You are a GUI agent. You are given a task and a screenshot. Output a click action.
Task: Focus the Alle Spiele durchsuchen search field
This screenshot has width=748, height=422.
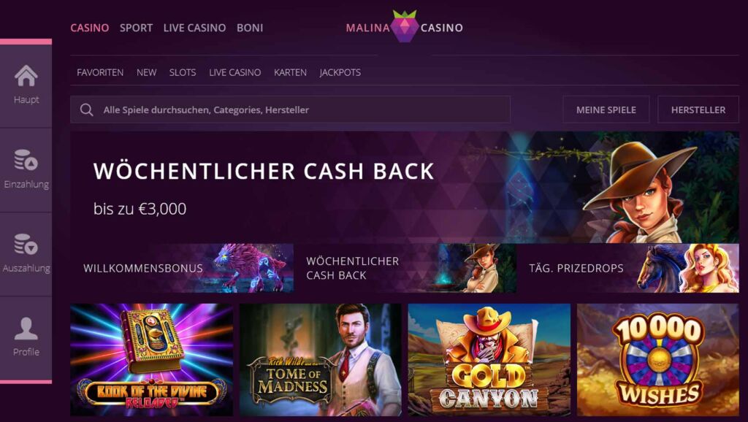coord(290,110)
